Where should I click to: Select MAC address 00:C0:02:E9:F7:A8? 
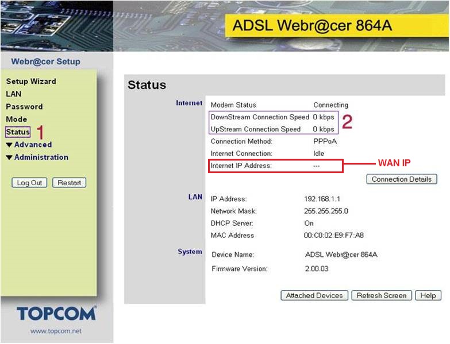[x=334, y=235]
